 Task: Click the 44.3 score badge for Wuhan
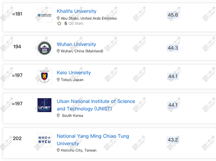coord(173,48)
